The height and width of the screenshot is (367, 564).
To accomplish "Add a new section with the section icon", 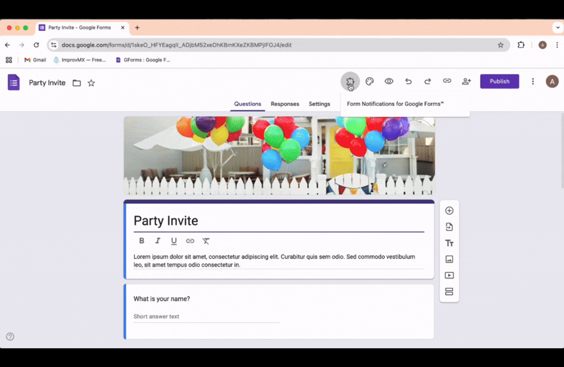I will tap(449, 291).
